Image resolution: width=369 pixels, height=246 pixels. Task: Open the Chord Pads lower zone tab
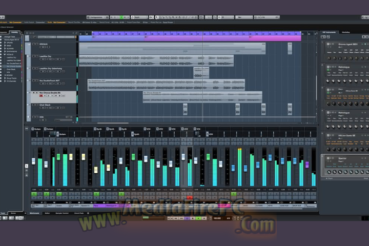coord(79,213)
